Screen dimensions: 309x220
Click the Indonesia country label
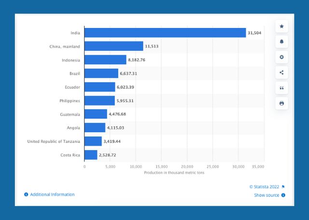(x=71, y=60)
